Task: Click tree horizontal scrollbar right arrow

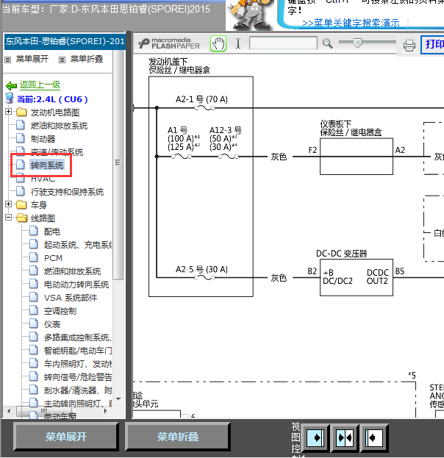Action: coord(106,411)
